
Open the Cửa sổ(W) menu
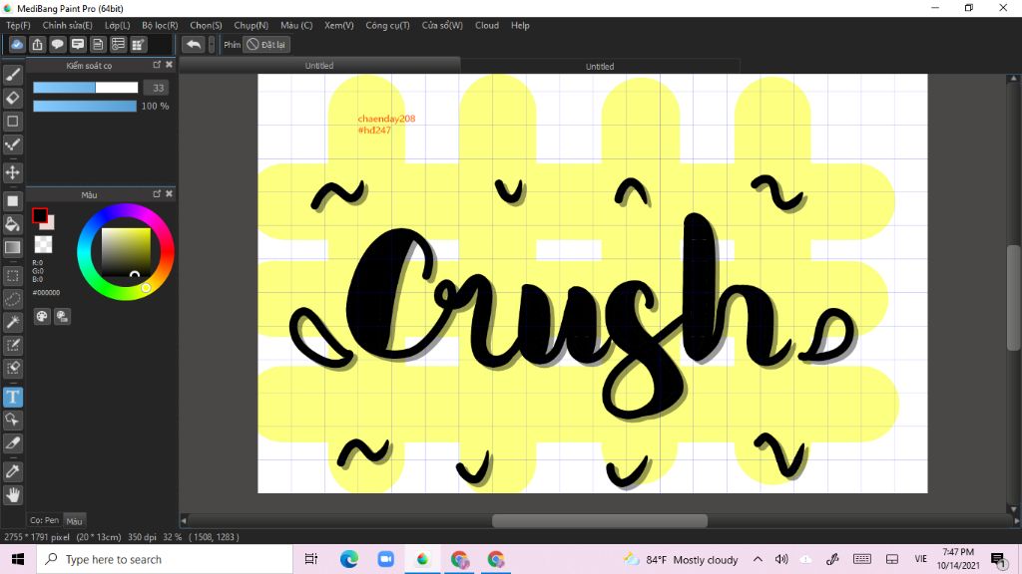coord(442,25)
